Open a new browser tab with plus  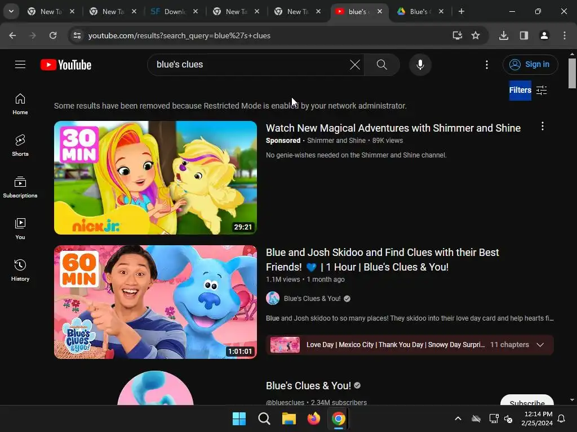click(461, 11)
